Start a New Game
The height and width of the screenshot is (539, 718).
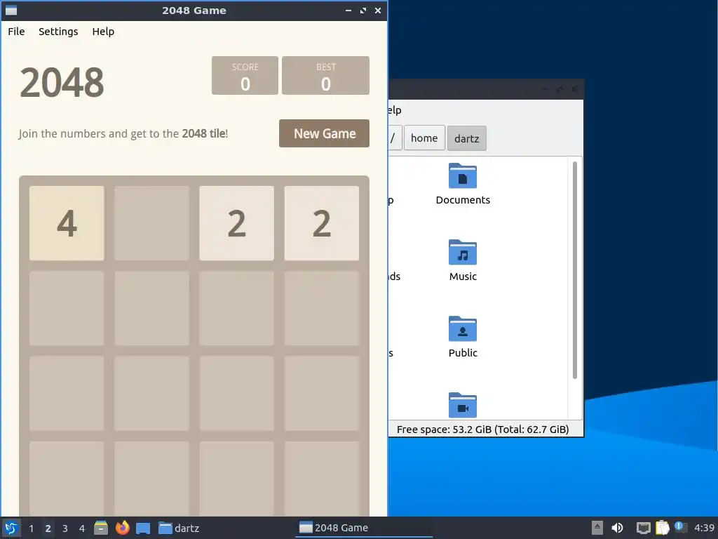pyautogui.click(x=324, y=133)
